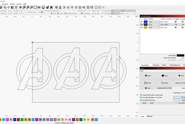Enable the Kursiv italic toggle
This screenshot has width=185, height=124.
(x=58, y=13)
